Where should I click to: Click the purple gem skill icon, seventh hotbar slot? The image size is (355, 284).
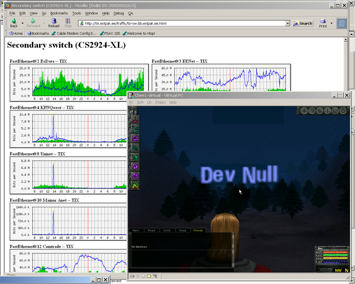click(135, 176)
